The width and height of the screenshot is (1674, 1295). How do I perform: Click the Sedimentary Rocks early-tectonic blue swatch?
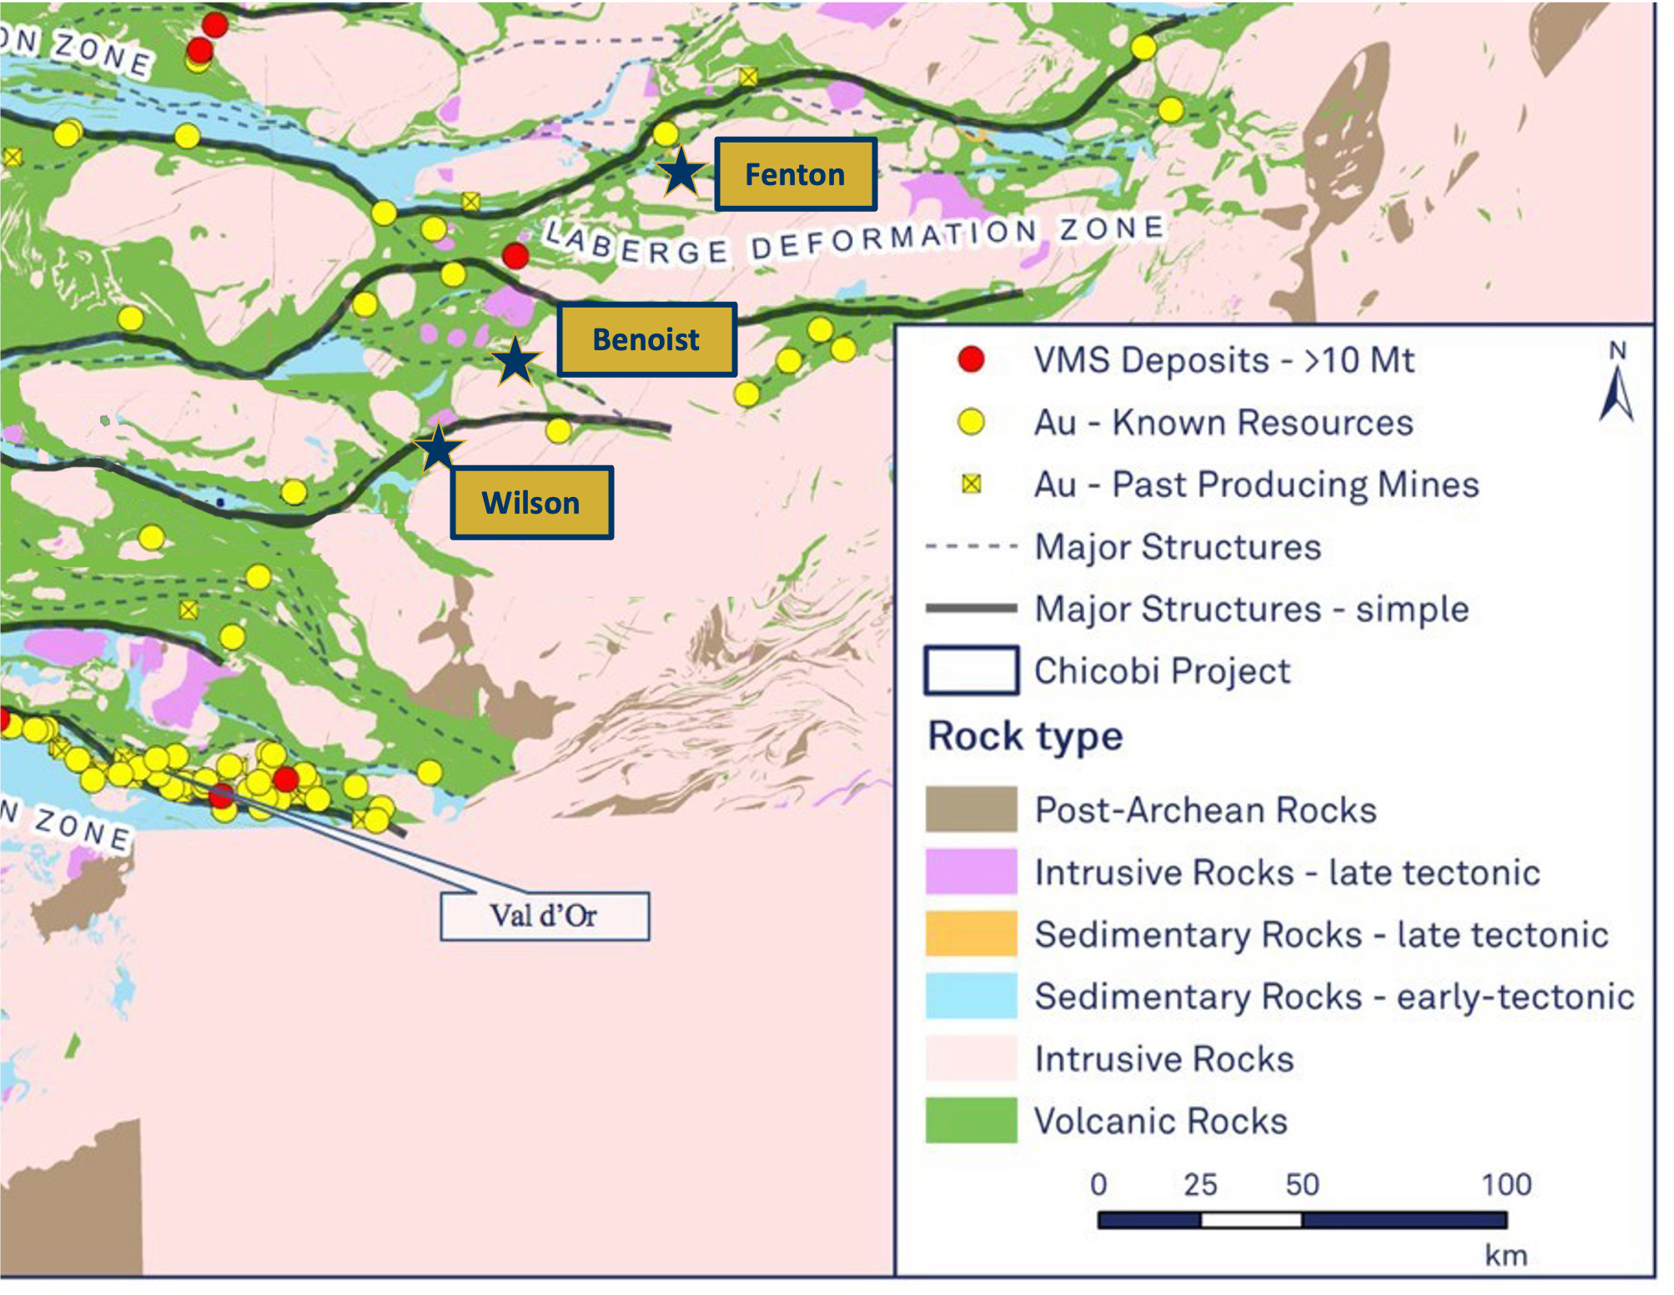(971, 996)
